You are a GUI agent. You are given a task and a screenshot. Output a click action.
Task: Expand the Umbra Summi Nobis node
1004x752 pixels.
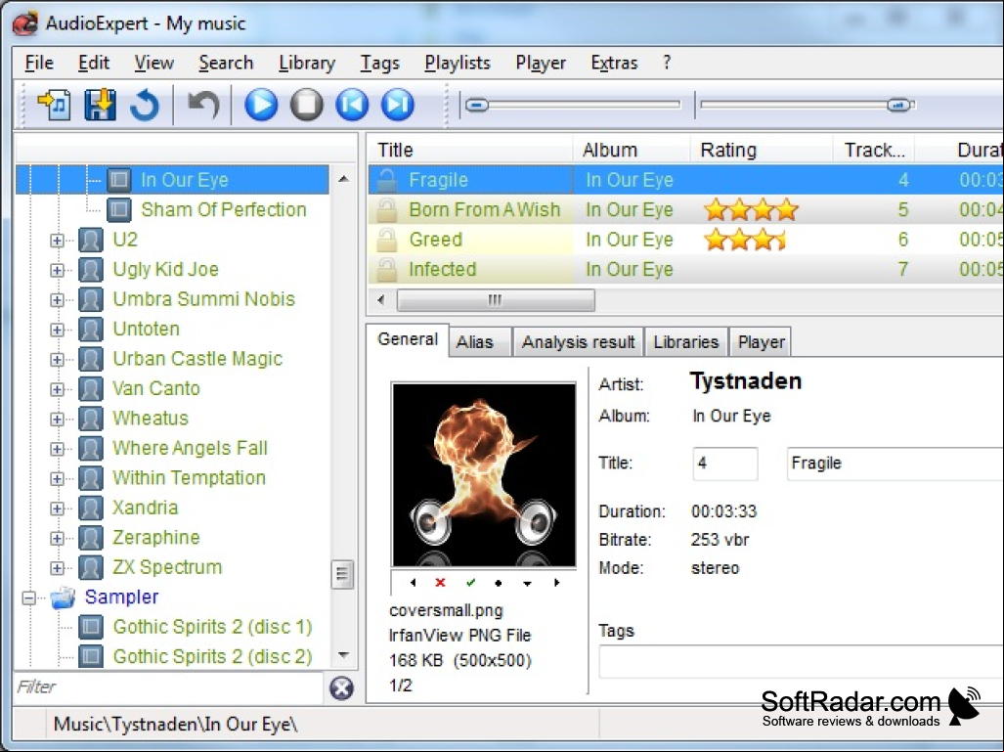(57, 300)
